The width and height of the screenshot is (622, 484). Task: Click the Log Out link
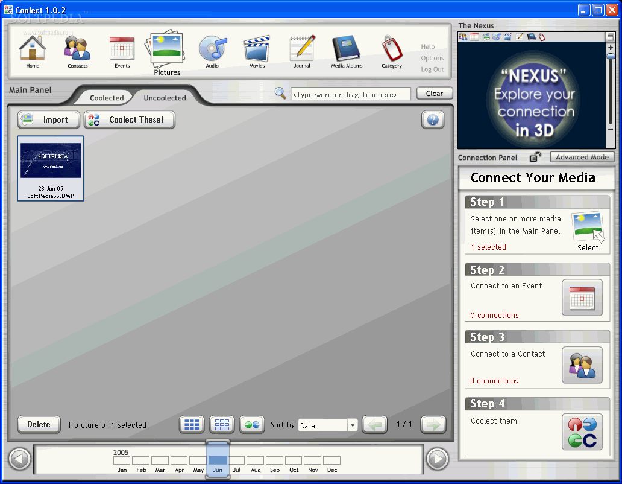[x=432, y=69]
